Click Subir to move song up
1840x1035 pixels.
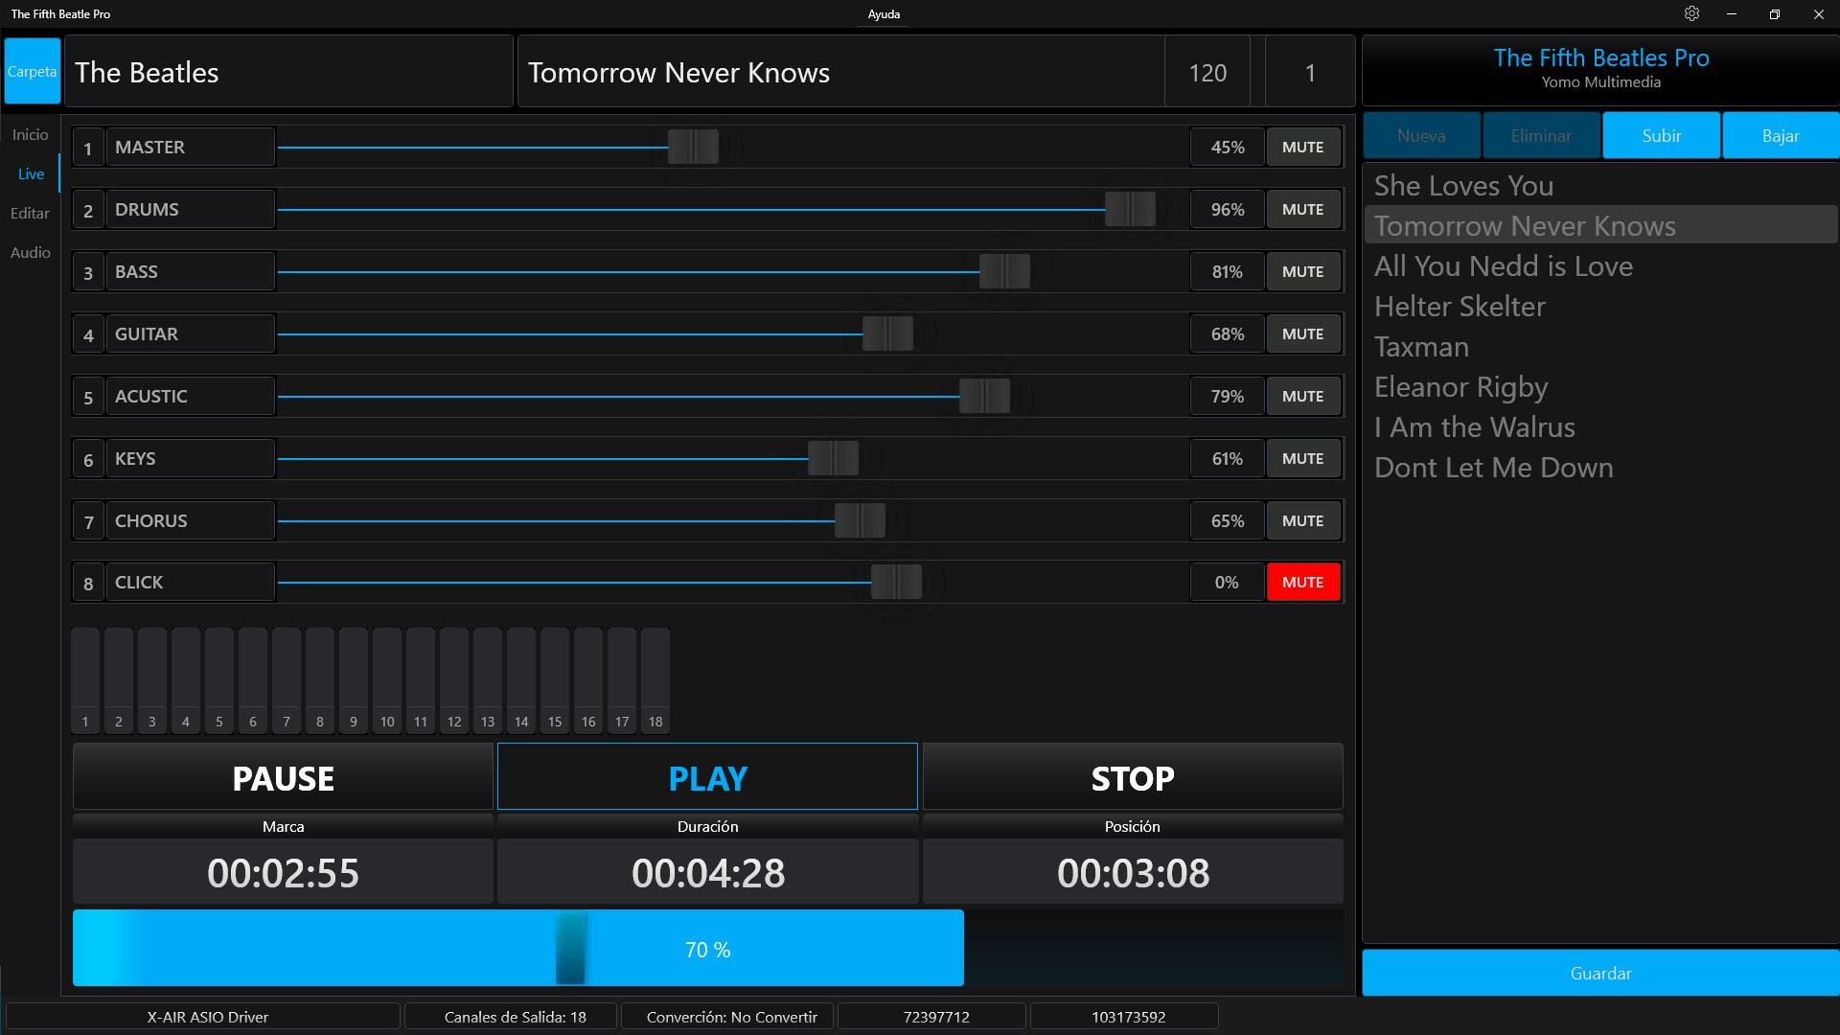point(1661,136)
